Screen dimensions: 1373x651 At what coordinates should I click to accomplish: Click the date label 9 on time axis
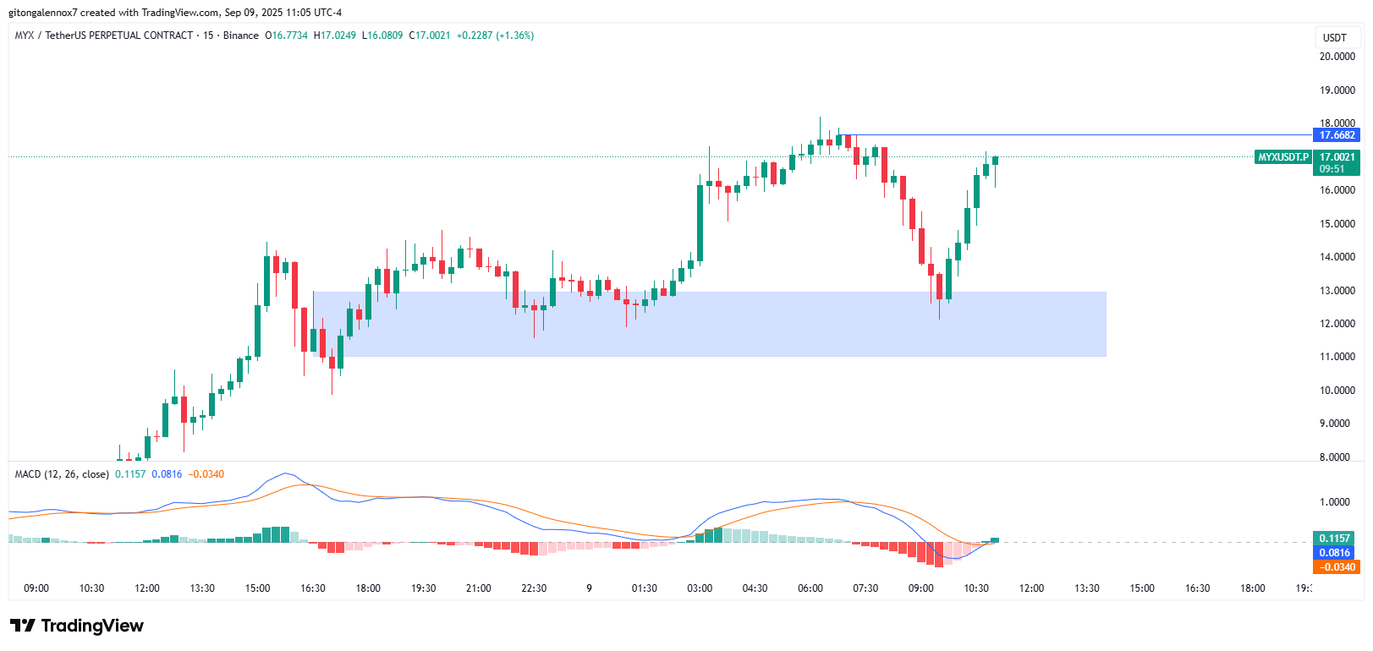tap(589, 588)
